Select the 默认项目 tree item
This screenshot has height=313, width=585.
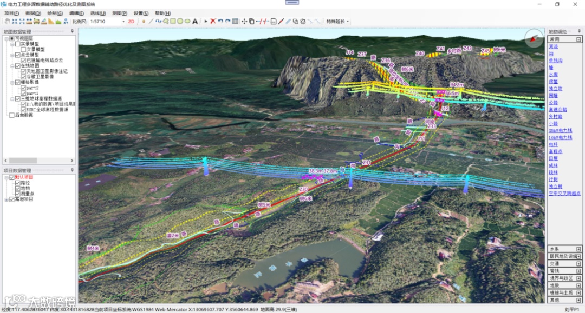click(x=24, y=177)
